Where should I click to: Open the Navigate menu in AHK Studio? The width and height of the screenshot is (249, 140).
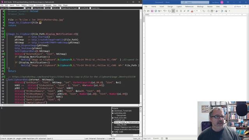pyautogui.click(x=48, y=5)
